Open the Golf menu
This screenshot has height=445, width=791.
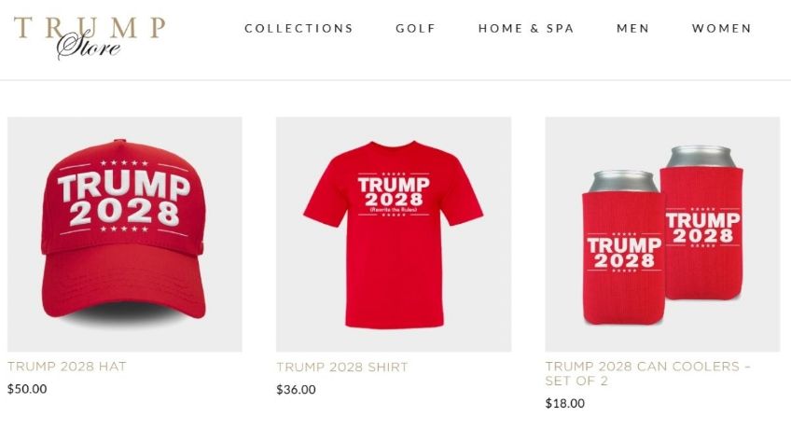[x=416, y=29]
